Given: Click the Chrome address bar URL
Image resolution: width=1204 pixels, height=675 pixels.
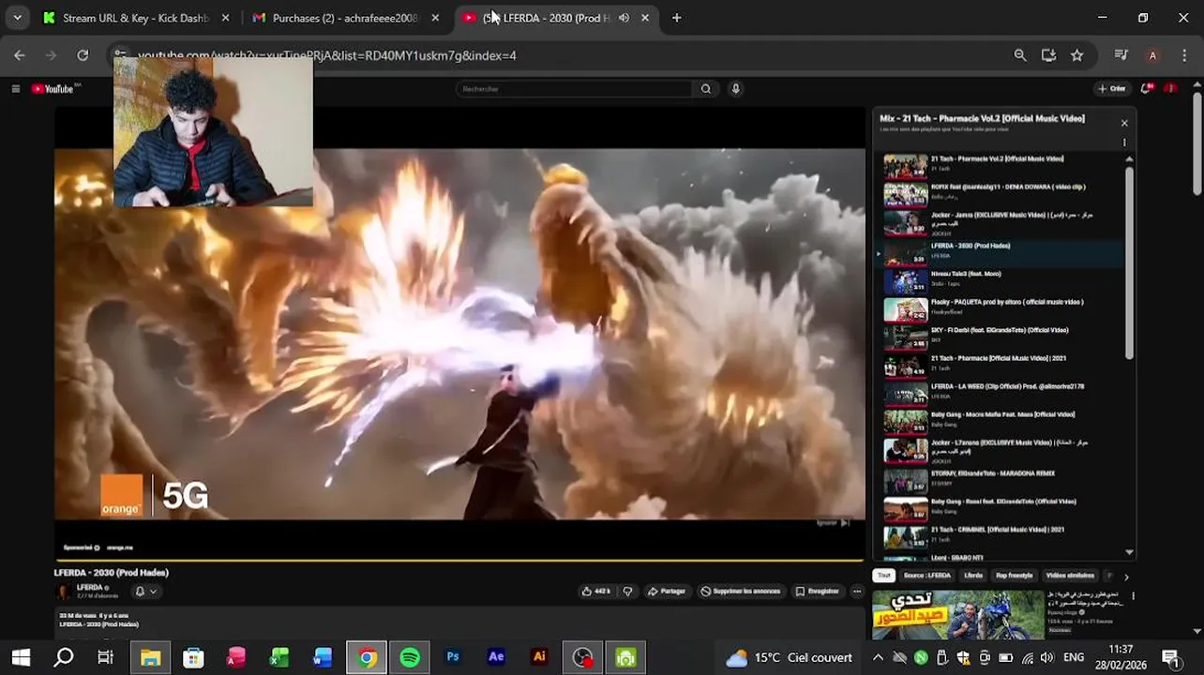Looking at the screenshot, I should coord(327,55).
